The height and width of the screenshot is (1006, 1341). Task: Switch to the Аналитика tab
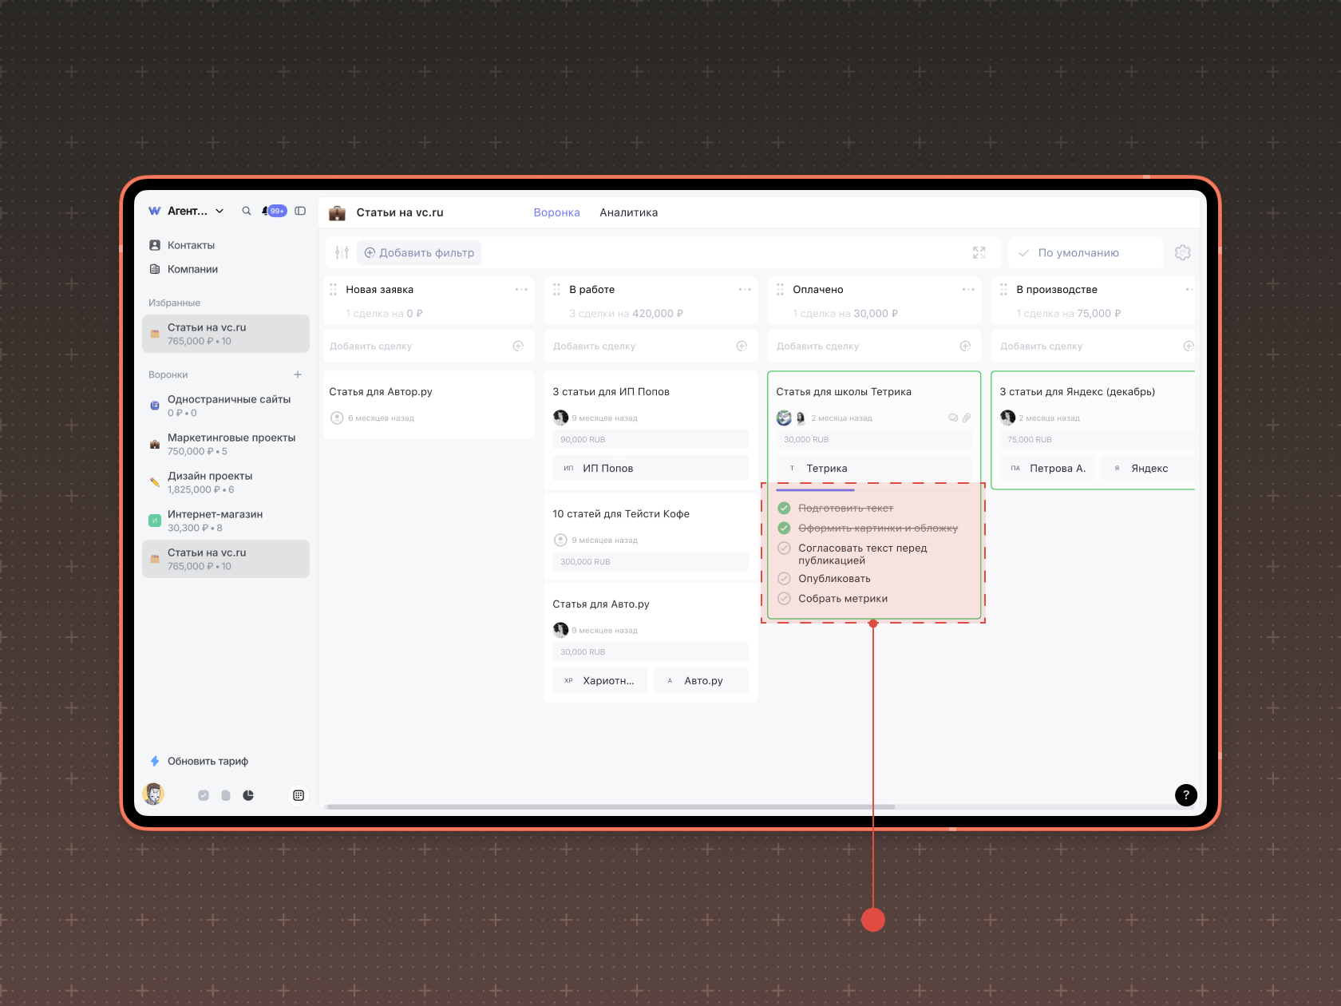(629, 212)
